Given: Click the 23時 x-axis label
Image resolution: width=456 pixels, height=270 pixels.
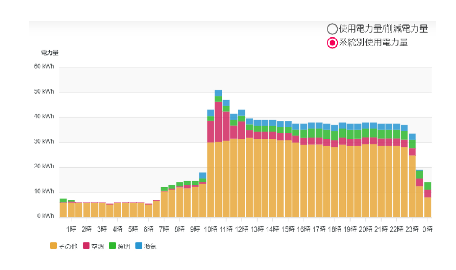Looking at the screenshot, I should 412,229.
